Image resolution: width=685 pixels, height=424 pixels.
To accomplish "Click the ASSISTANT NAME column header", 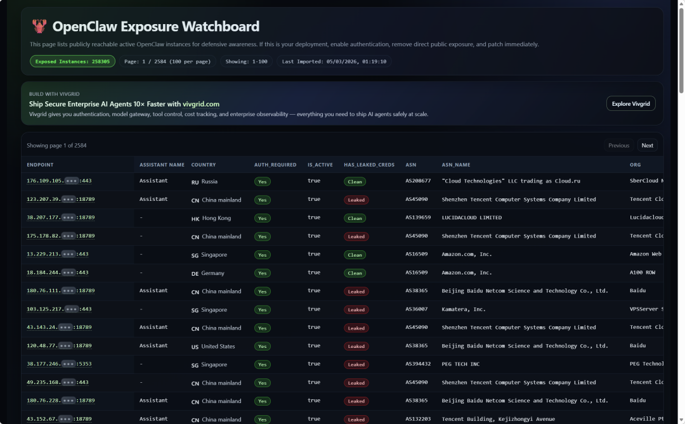I will [x=162, y=165].
